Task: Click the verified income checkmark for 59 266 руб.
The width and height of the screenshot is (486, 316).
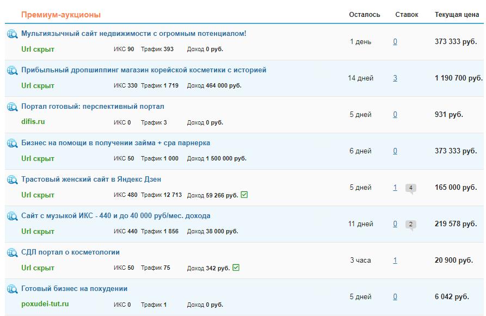Action: [244, 195]
